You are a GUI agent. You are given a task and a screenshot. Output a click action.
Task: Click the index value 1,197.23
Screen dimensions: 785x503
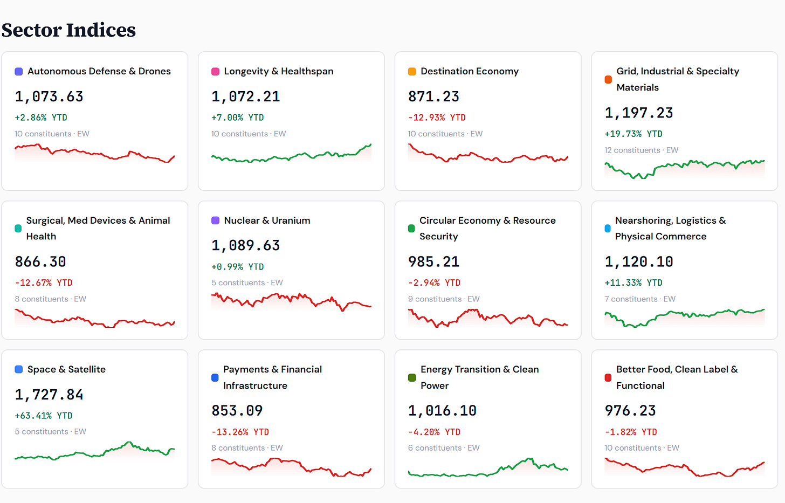pos(639,113)
